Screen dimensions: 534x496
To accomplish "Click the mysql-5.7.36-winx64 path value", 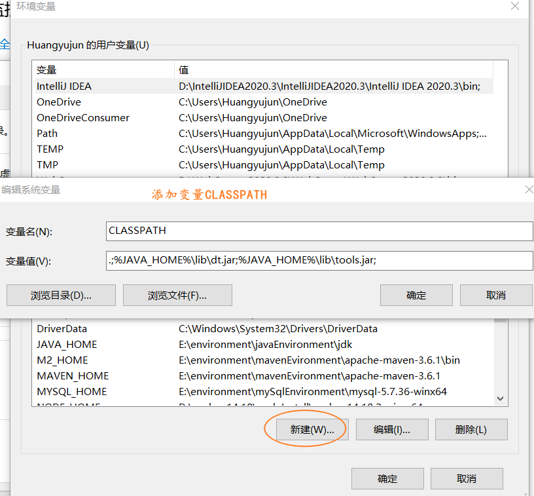I will pyautogui.click(x=313, y=391).
